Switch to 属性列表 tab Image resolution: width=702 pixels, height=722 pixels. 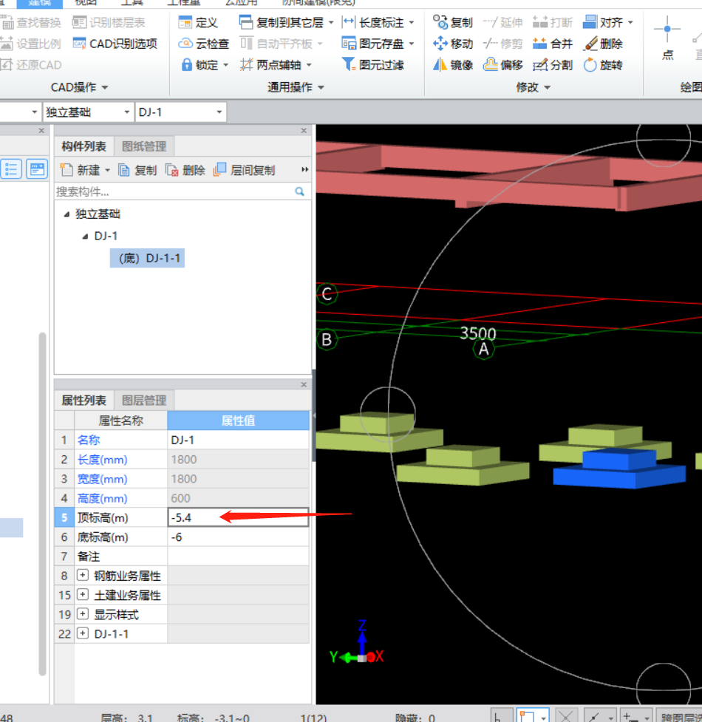(x=84, y=400)
